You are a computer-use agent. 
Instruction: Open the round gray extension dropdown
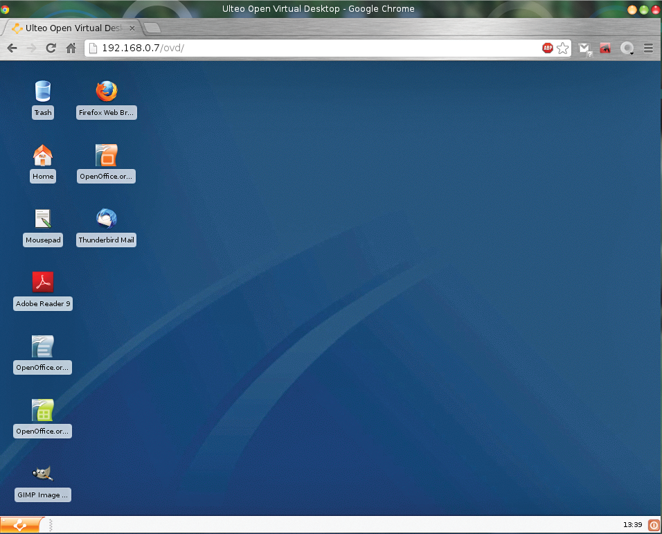627,48
